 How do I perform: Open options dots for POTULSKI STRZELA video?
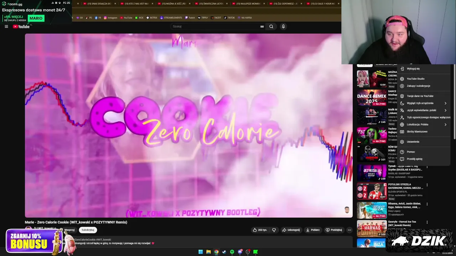coord(427,185)
